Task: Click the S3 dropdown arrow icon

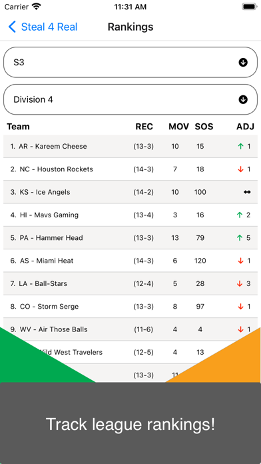Action: pos(243,63)
